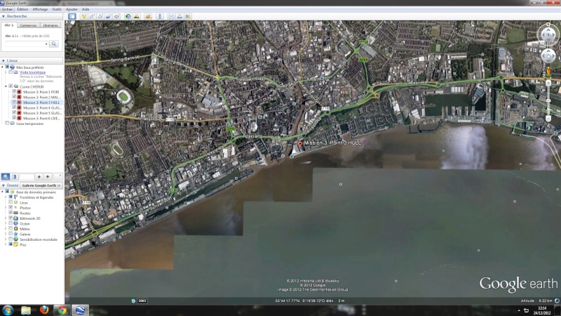The height and width of the screenshot is (316, 561).
Task: Click the Galerie Google Earth button
Action: click(41, 185)
